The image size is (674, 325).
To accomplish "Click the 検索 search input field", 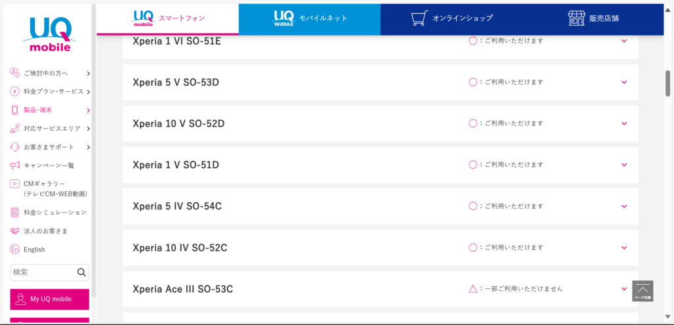I will pyautogui.click(x=43, y=272).
